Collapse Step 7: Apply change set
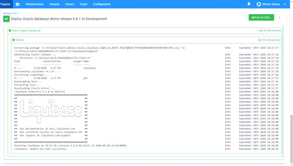The height and width of the screenshot is (166, 293). [x=10, y=31]
